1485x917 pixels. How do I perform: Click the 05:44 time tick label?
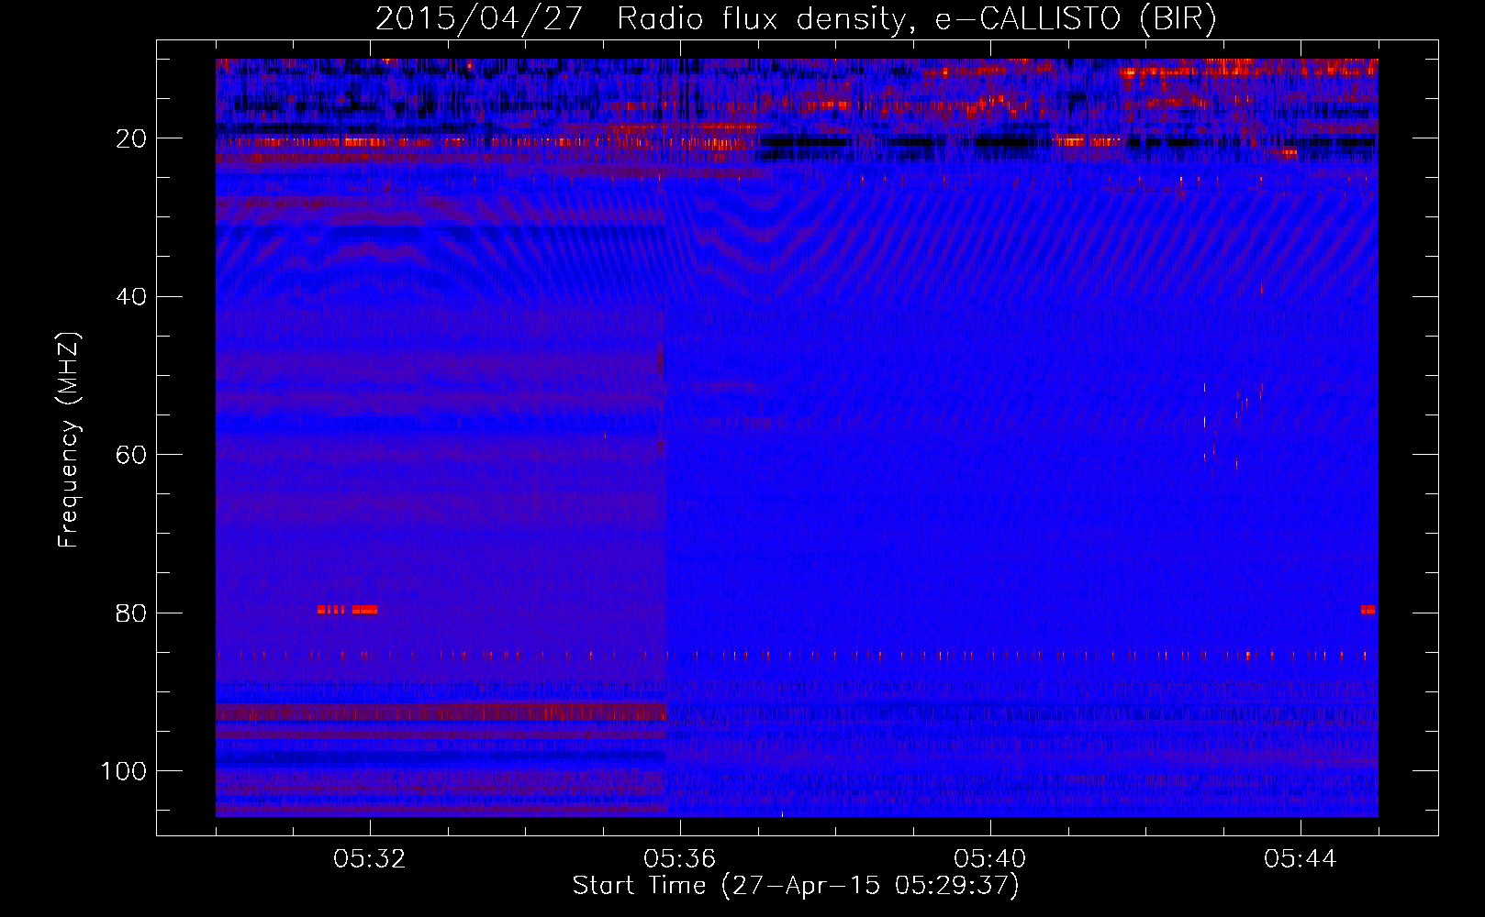coord(1301,859)
